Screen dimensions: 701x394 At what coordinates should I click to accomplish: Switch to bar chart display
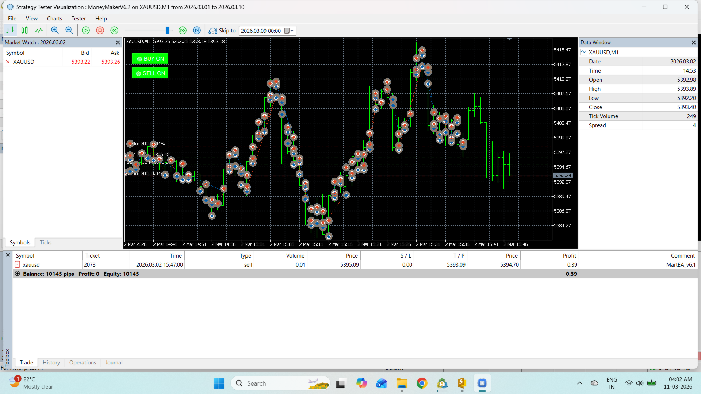[11, 31]
